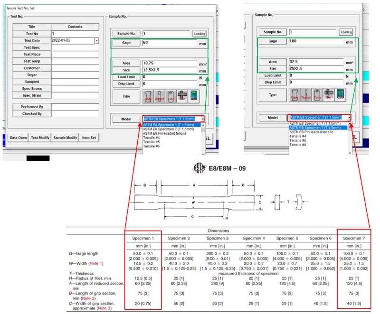Click the 'G—Gage length' row label
This screenshot has height=314, width=380.
[x=84, y=253]
